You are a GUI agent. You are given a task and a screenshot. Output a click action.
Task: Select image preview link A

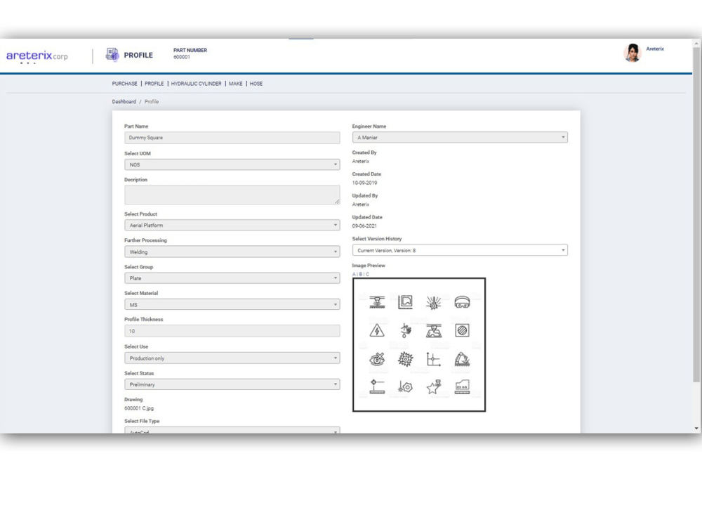354,274
